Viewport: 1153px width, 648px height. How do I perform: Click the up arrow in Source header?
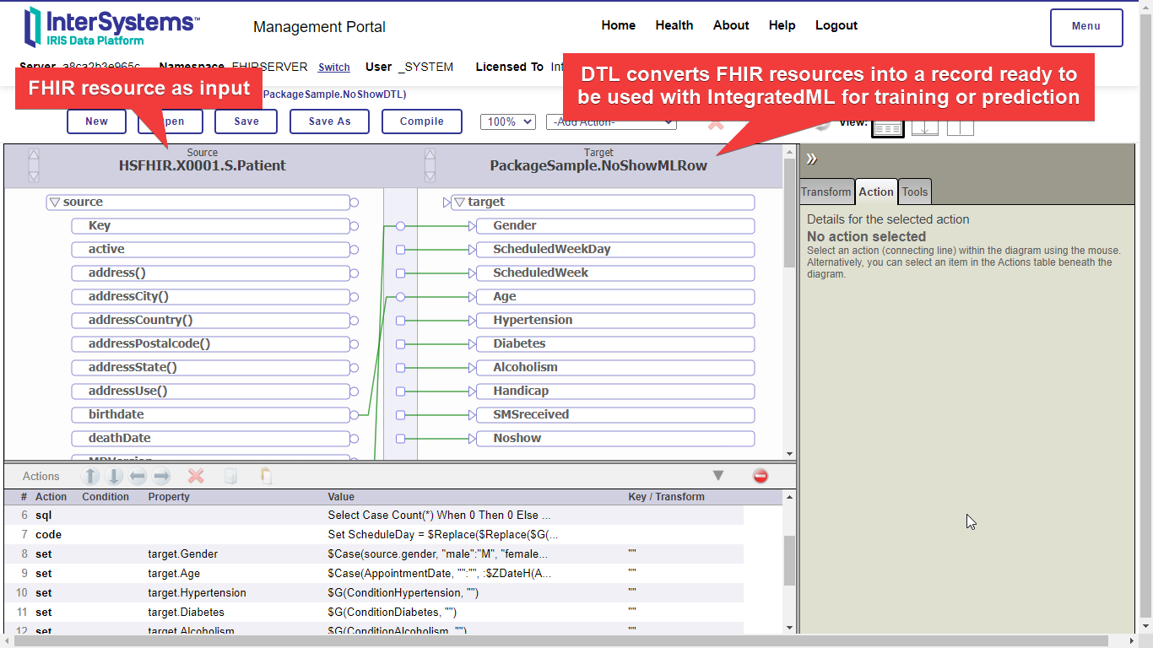(x=34, y=154)
